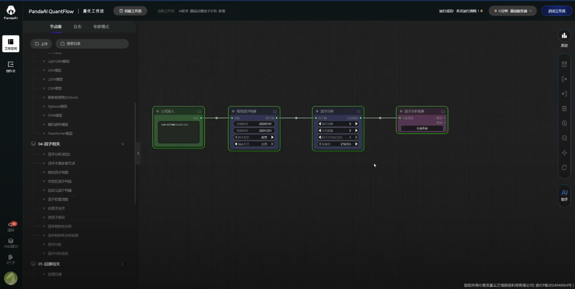Open the AI 助手 assistant
This screenshot has width=575, height=289.
tap(564, 194)
